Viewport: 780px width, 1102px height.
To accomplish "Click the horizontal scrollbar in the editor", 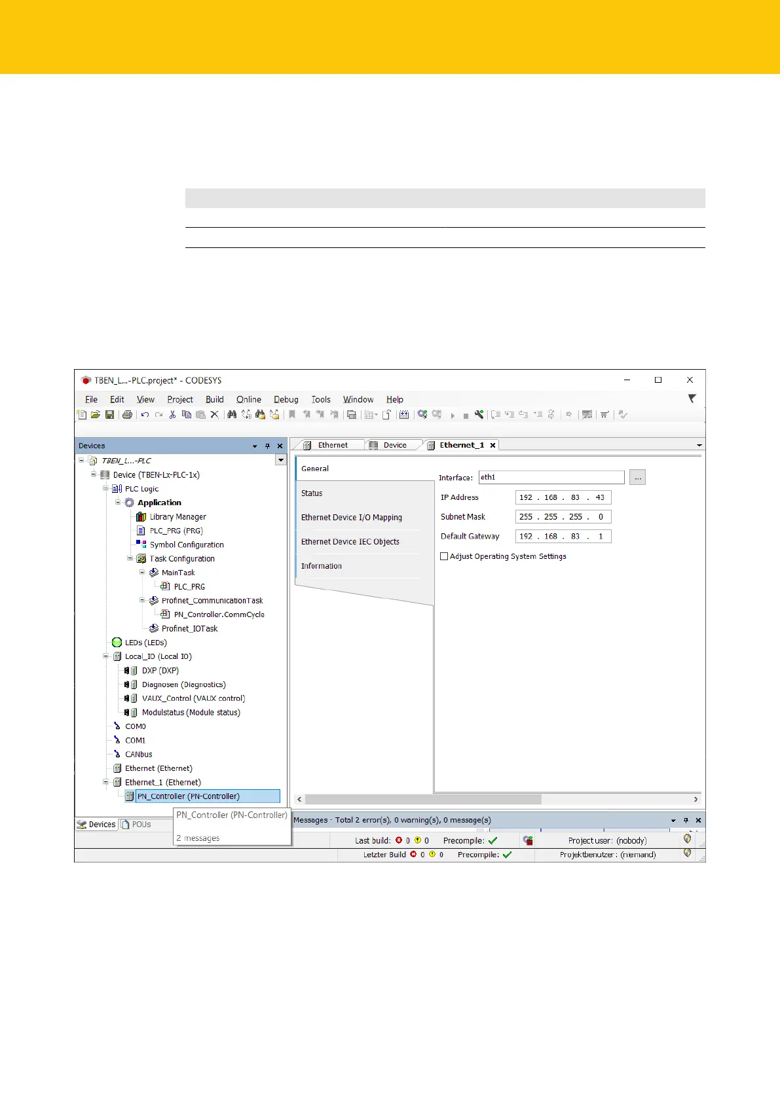I will 423,799.
